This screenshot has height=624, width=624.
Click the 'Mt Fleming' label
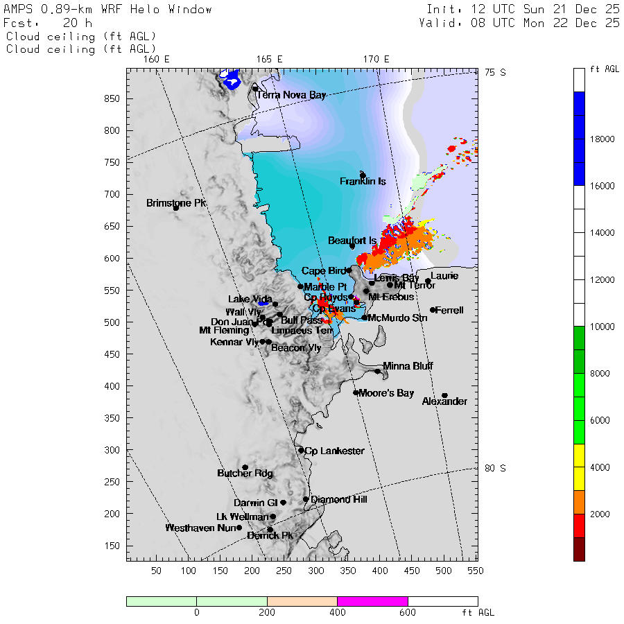click(224, 330)
